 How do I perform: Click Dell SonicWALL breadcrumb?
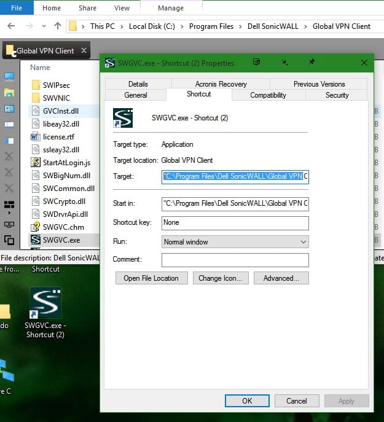(x=273, y=26)
